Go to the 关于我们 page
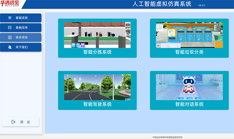This screenshot has height=139, width=234. pos(21,47)
